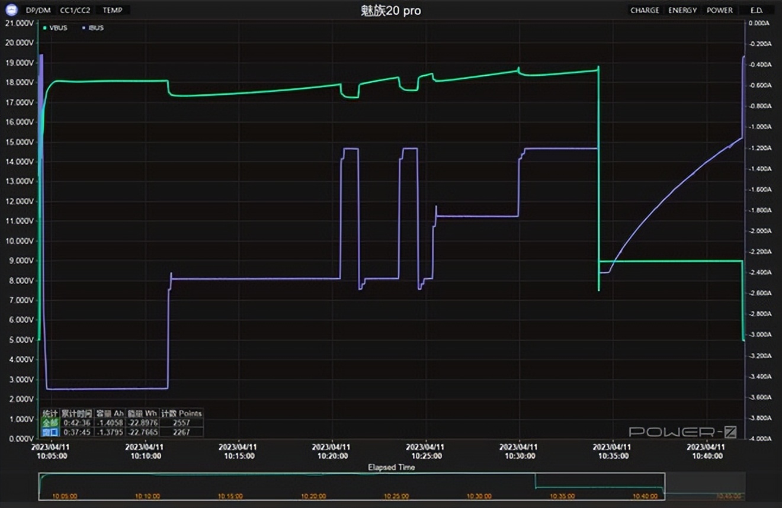Click the overview timeline window at bottom

(352, 486)
